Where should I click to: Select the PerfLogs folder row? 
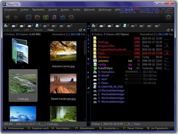pos(132,42)
